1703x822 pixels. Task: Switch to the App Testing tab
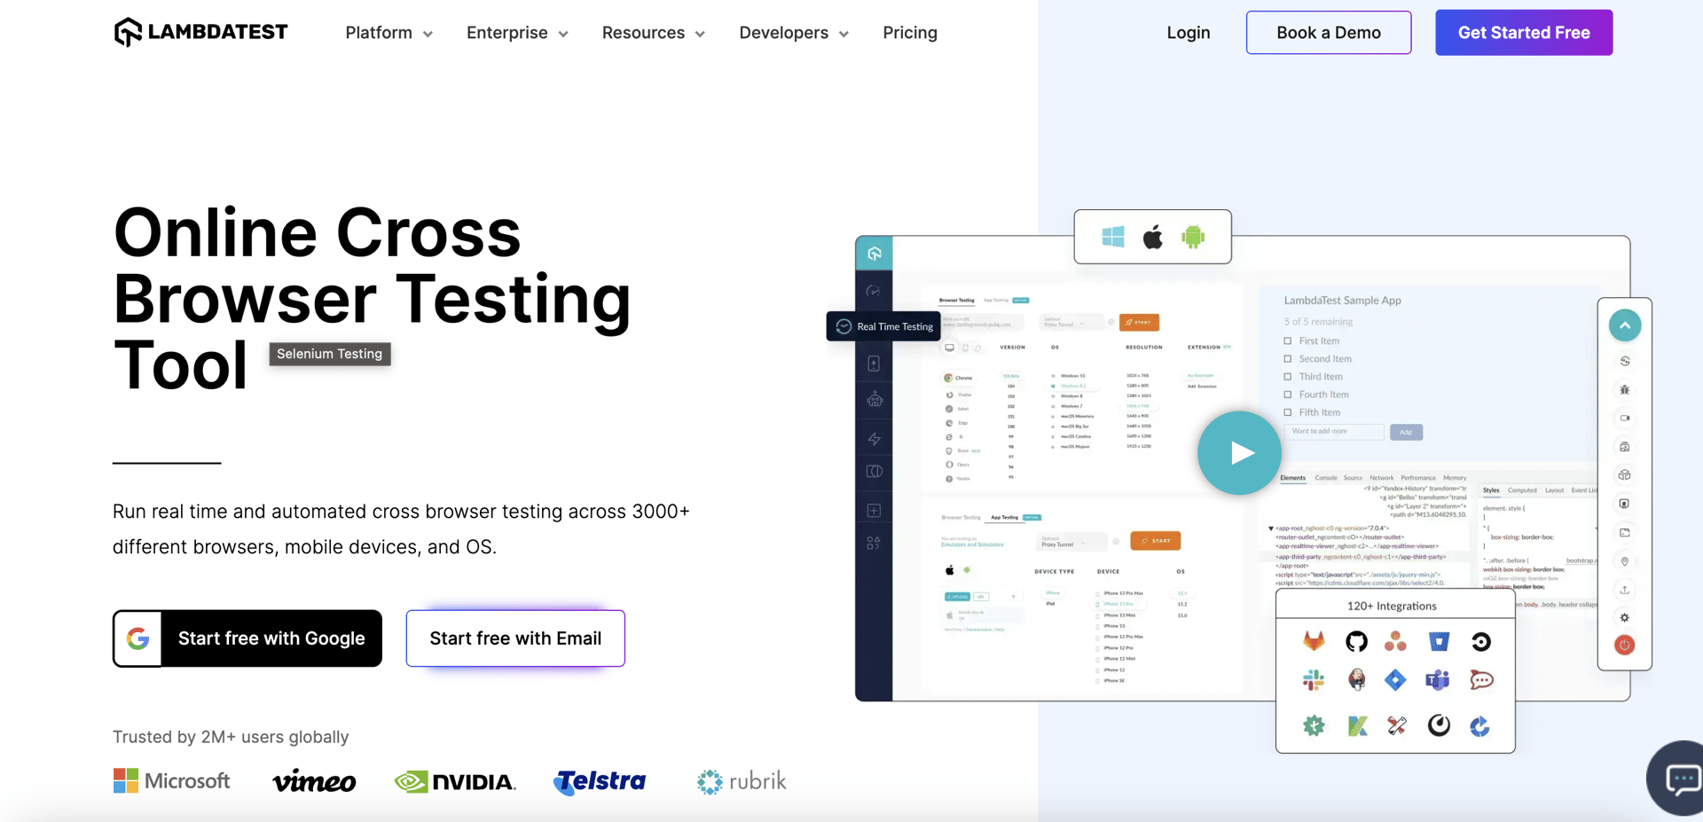tap(996, 300)
